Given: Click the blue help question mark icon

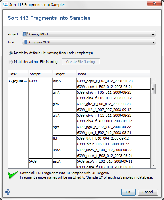Looking at the screenshot, I should point(8,192).
